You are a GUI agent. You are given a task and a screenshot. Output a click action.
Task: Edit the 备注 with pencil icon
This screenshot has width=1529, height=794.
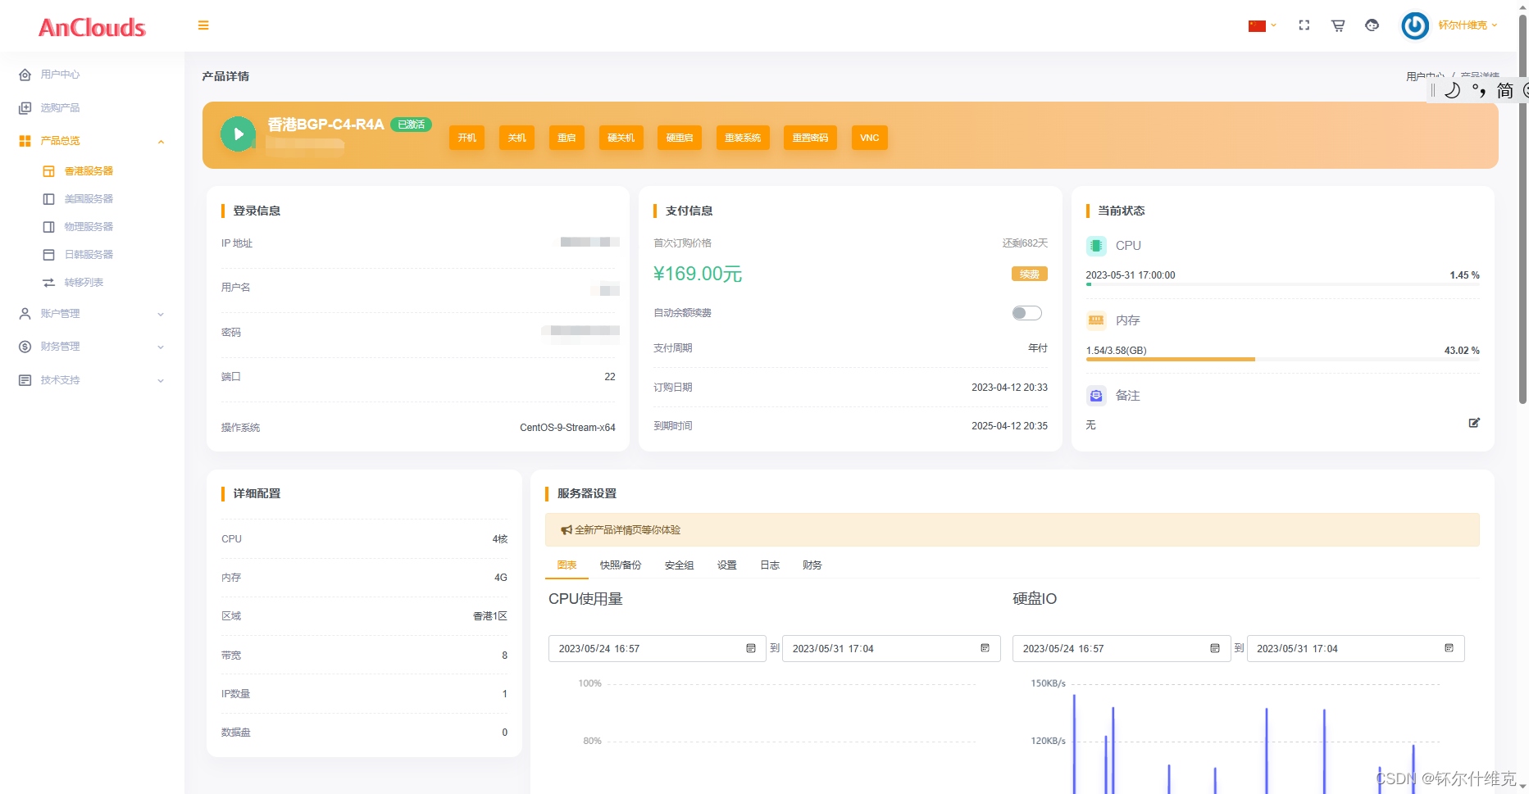[1474, 423]
